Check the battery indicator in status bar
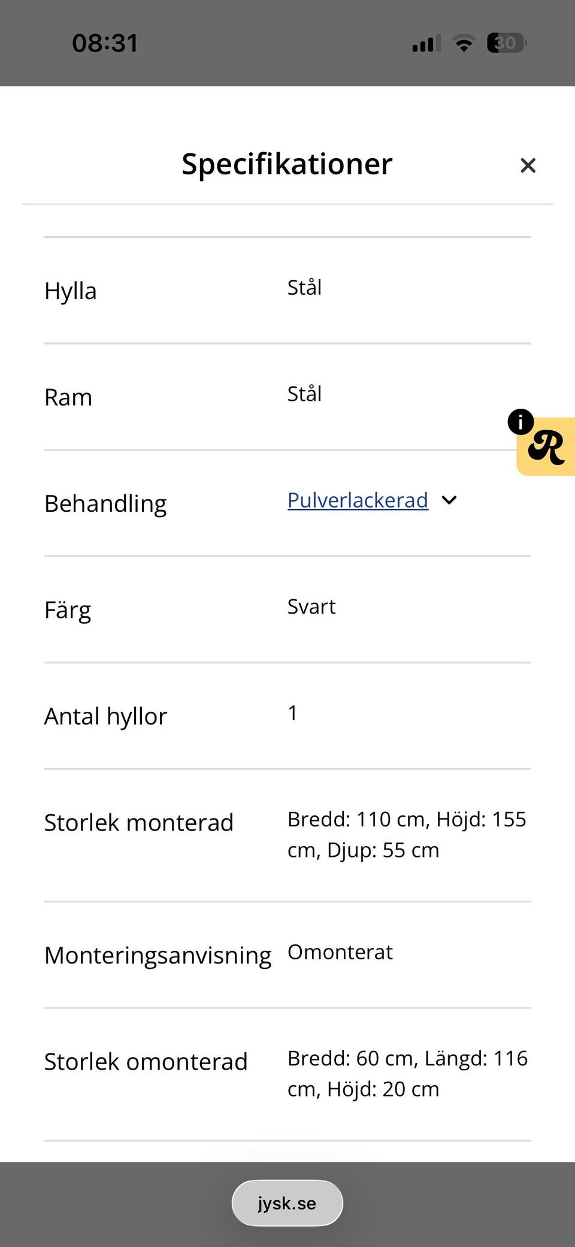The width and height of the screenshot is (575, 1247). (x=507, y=43)
